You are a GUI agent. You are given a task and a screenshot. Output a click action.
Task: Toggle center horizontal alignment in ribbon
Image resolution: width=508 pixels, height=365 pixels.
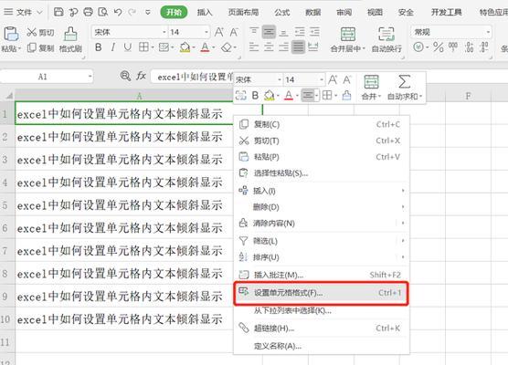(269, 47)
